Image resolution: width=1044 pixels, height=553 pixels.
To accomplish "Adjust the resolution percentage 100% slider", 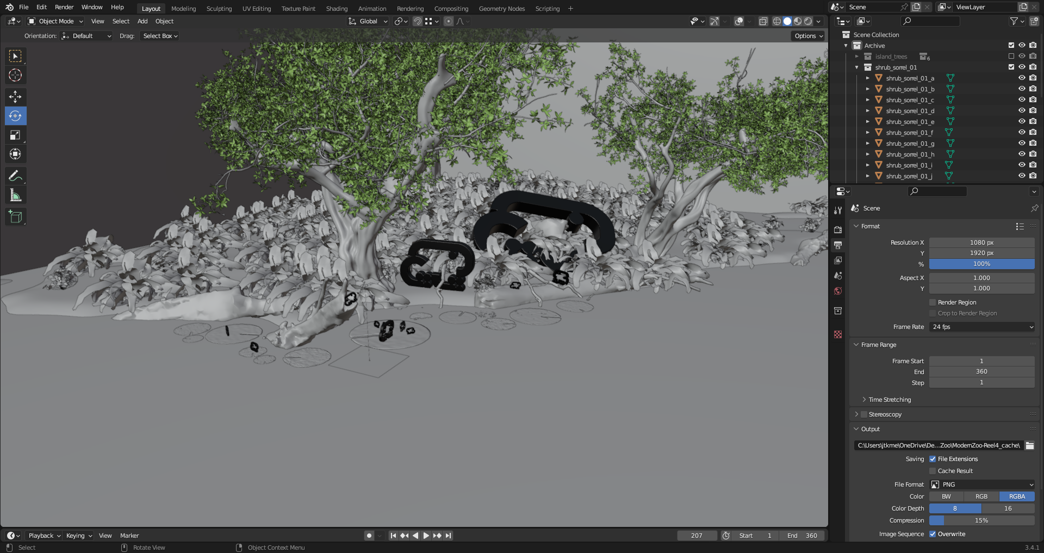I will [981, 264].
